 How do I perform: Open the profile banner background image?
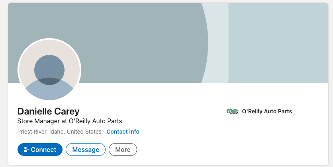[168, 43]
